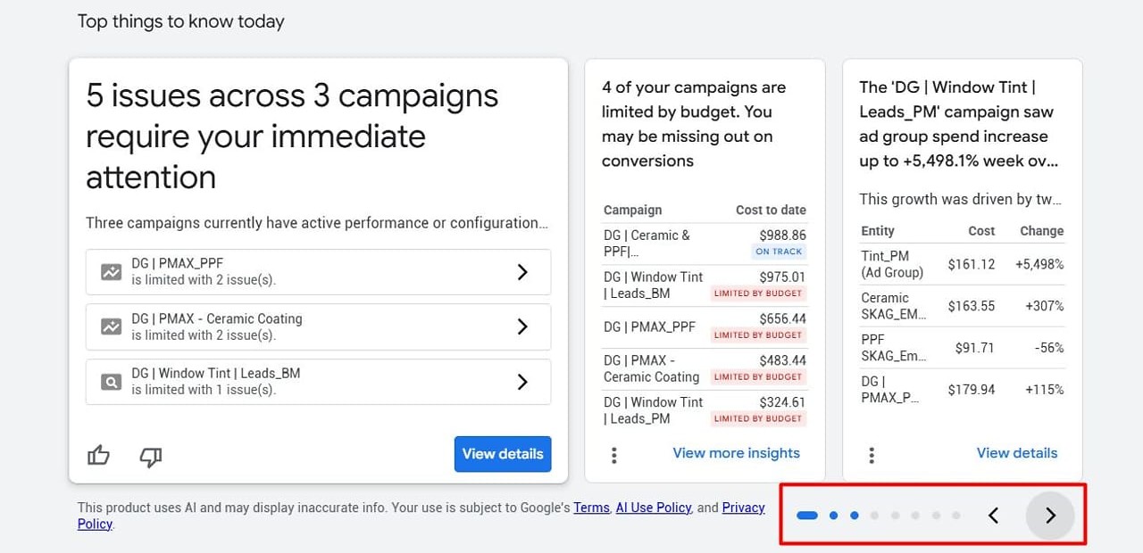This screenshot has width=1143, height=553.
Task: Select the first carousel page indicator
Action: (807, 515)
